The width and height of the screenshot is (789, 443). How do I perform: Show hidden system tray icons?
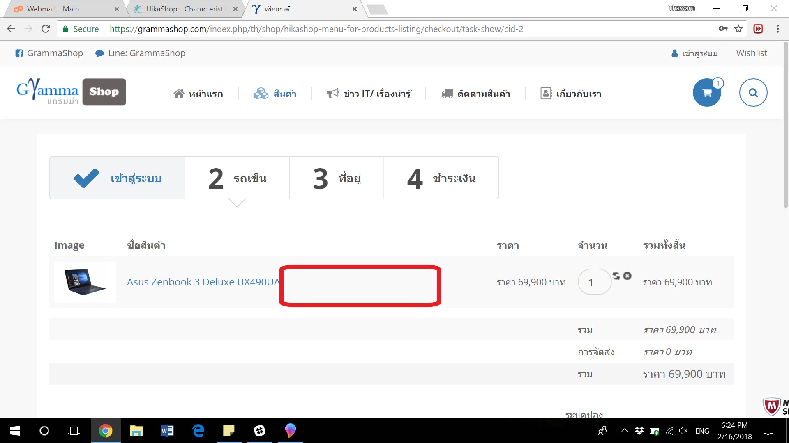pyautogui.click(x=624, y=431)
